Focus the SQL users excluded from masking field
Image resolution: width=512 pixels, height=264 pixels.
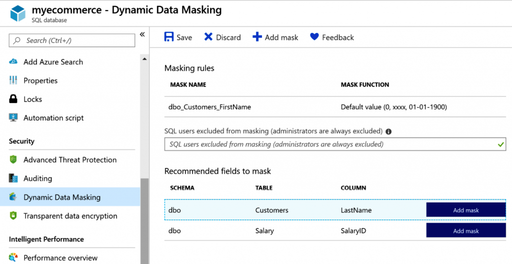coord(330,144)
